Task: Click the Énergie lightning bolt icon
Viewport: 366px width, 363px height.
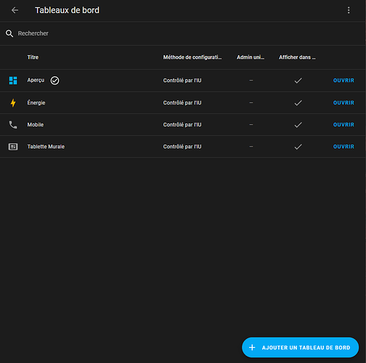Action: (13, 102)
